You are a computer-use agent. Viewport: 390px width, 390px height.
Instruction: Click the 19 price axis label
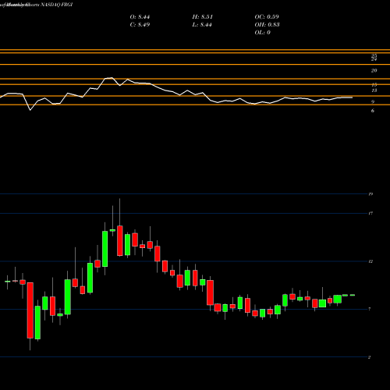coord(370,194)
